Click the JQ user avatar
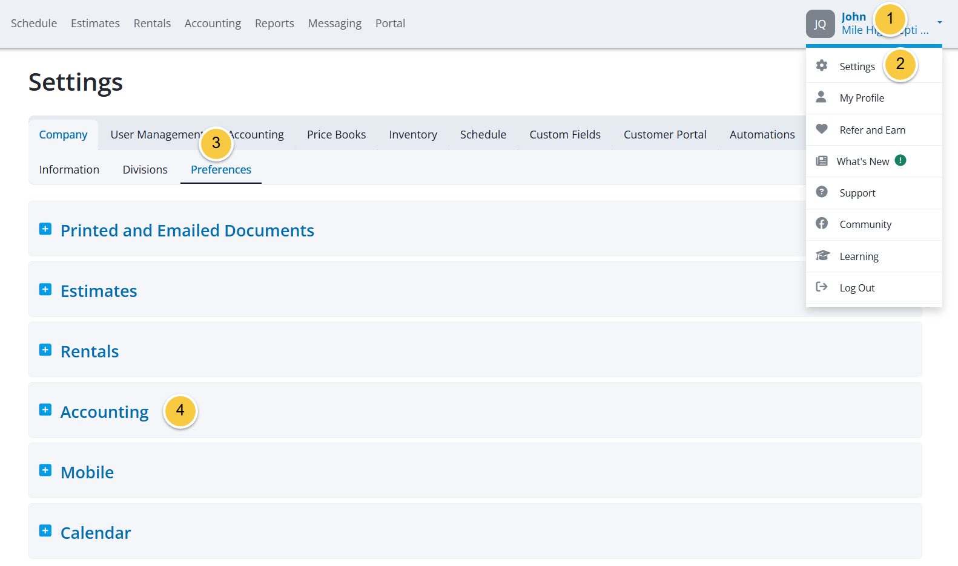This screenshot has height=566, width=958. point(820,24)
